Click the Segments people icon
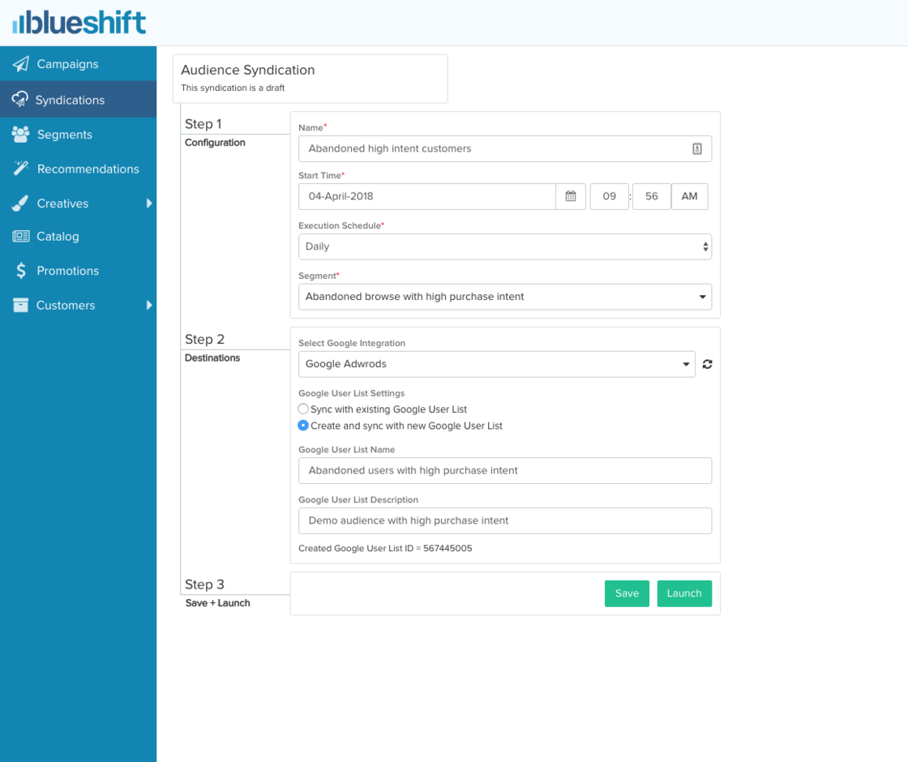 point(20,135)
